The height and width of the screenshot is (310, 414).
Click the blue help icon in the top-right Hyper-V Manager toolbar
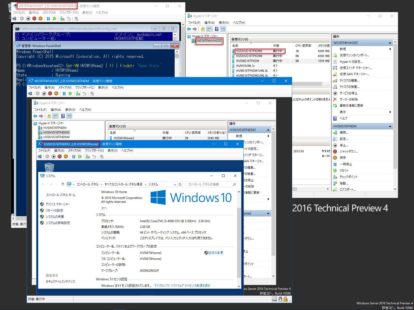click(217, 29)
